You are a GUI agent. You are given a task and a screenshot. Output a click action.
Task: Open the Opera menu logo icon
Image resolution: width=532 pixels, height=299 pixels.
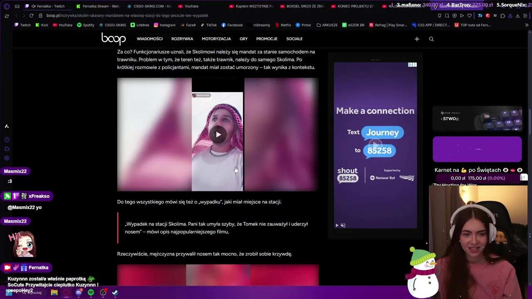pos(7,6)
